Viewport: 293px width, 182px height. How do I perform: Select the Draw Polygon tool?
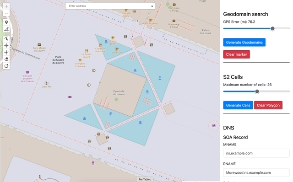pyautogui.click(x=6, y=29)
